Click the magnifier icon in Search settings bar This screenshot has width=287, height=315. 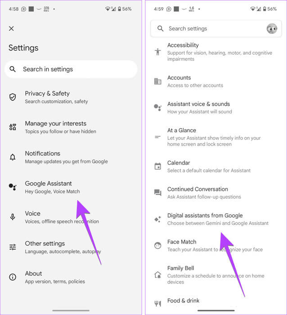[x=160, y=28]
